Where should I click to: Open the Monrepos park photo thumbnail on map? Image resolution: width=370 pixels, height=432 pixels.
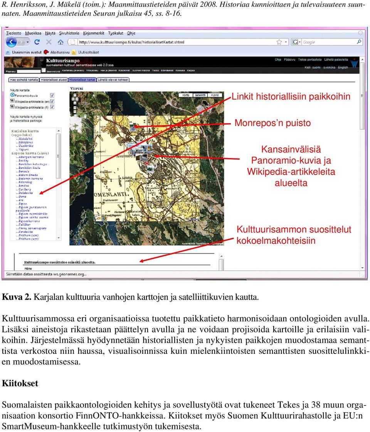click(133, 127)
